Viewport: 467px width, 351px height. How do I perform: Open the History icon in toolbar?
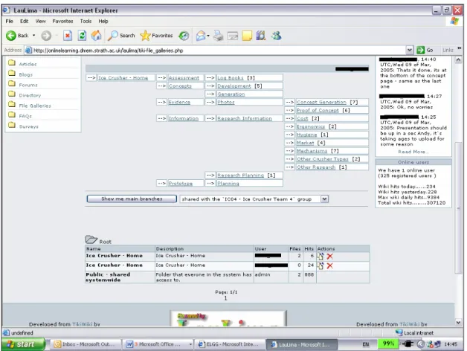click(184, 36)
